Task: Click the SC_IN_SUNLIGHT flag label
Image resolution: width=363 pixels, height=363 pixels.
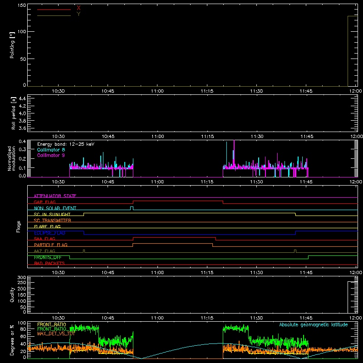Action: click(x=52, y=214)
